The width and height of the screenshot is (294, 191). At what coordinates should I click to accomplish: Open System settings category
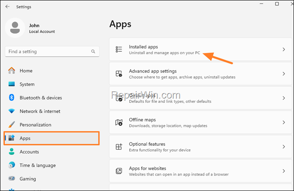pyautogui.click(x=52, y=84)
